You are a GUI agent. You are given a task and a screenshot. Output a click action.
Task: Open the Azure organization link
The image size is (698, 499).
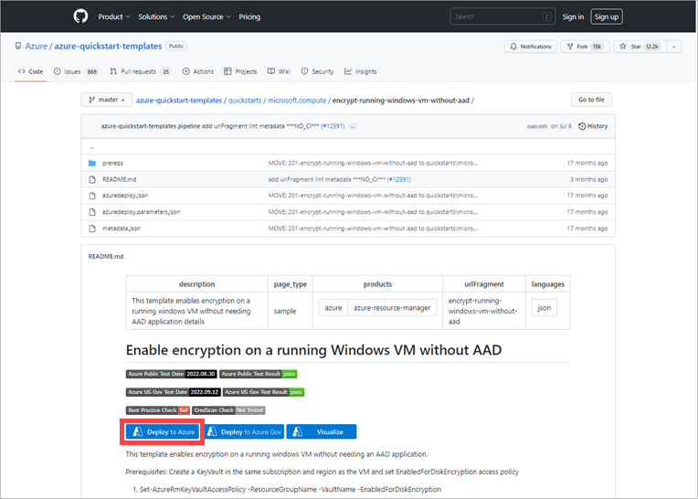coord(36,46)
